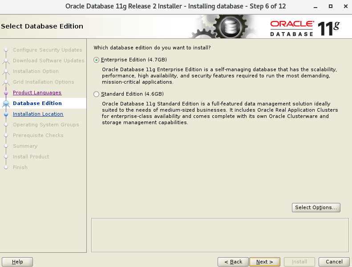Jump to Product Languages step link

coord(37,93)
